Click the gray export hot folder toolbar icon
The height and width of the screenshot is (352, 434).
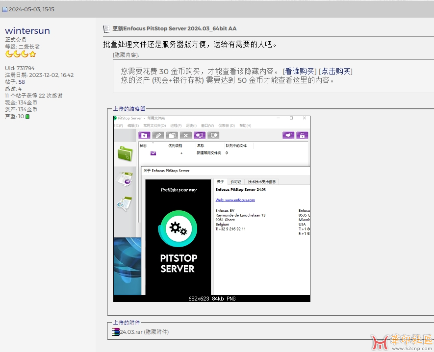pyautogui.click(x=213, y=135)
